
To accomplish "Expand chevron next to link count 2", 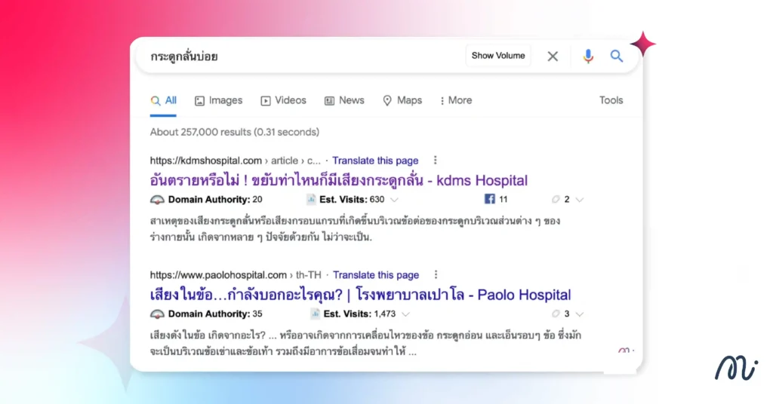I will 580,200.
